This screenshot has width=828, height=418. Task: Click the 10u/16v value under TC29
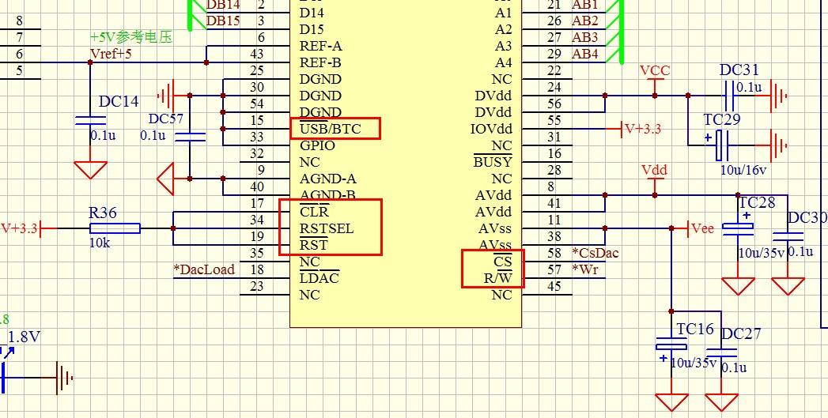coord(743,170)
